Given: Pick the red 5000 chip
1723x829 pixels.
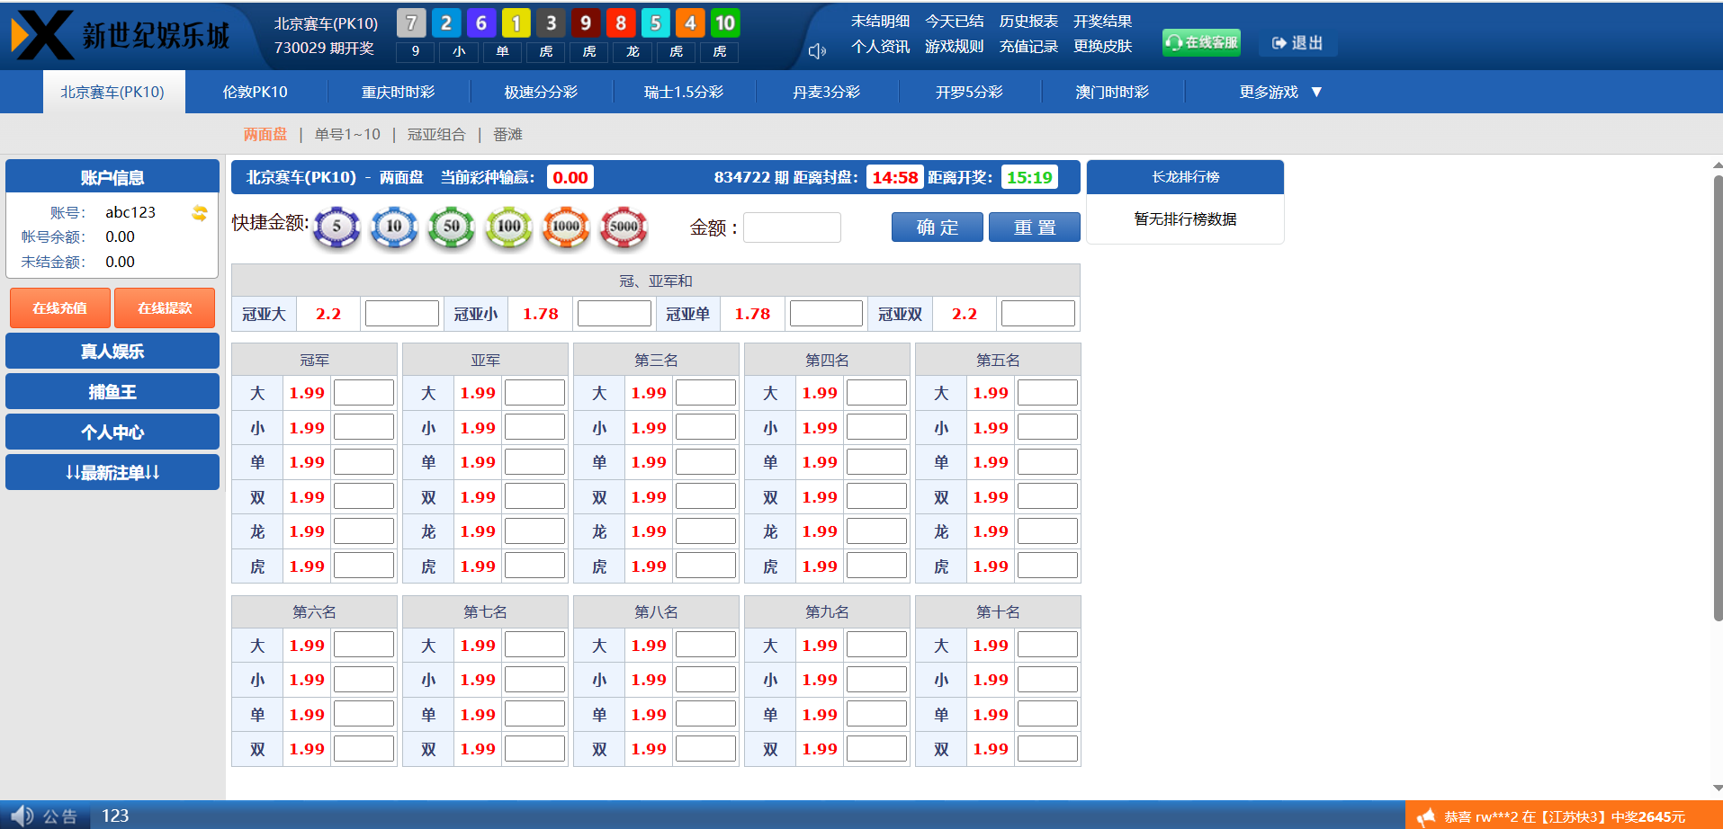Looking at the screenshot, I should pos(624,227).
